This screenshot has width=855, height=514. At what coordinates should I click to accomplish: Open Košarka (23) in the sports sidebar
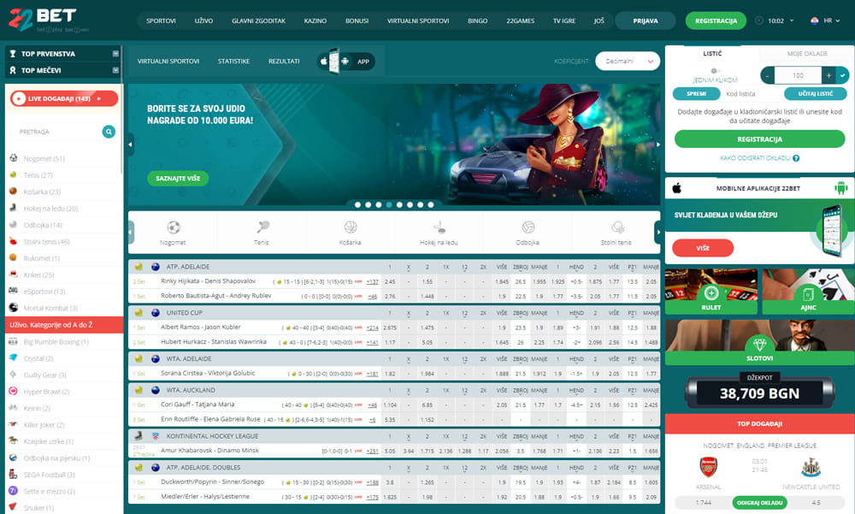pyautogui.click(x=42, y=192)
